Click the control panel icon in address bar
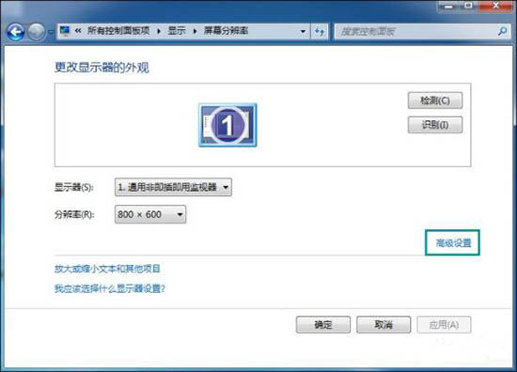517x372 pixels. 65,31
